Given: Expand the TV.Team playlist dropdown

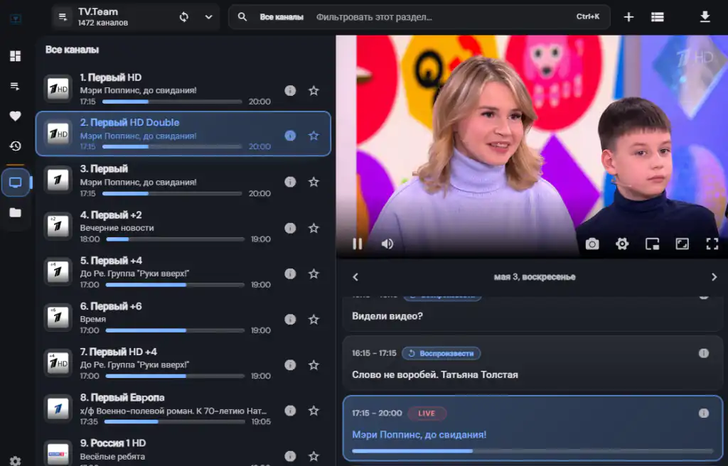Looking at the screenshot, I should [x=209, y=17].
